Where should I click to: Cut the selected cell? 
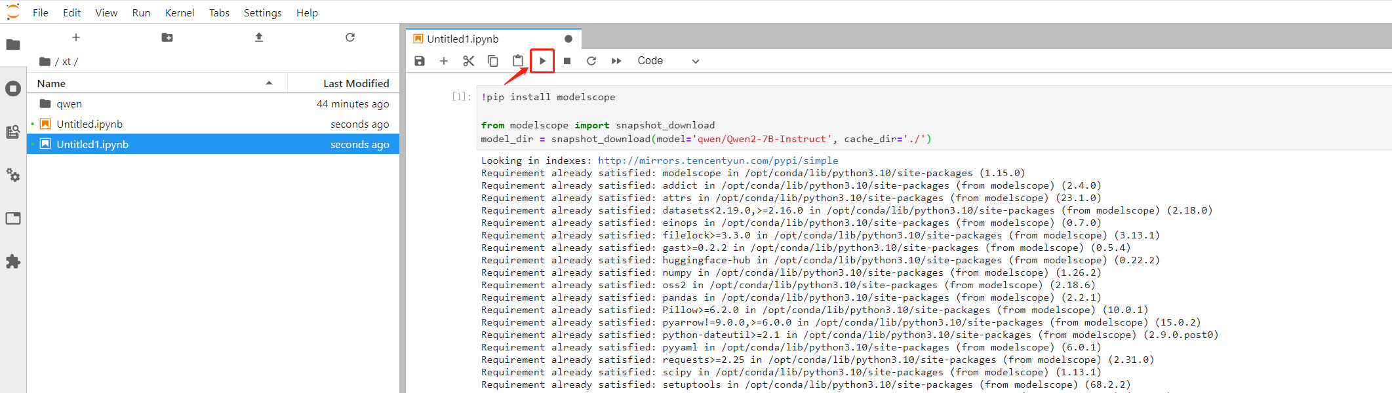(x=468, y=61)
